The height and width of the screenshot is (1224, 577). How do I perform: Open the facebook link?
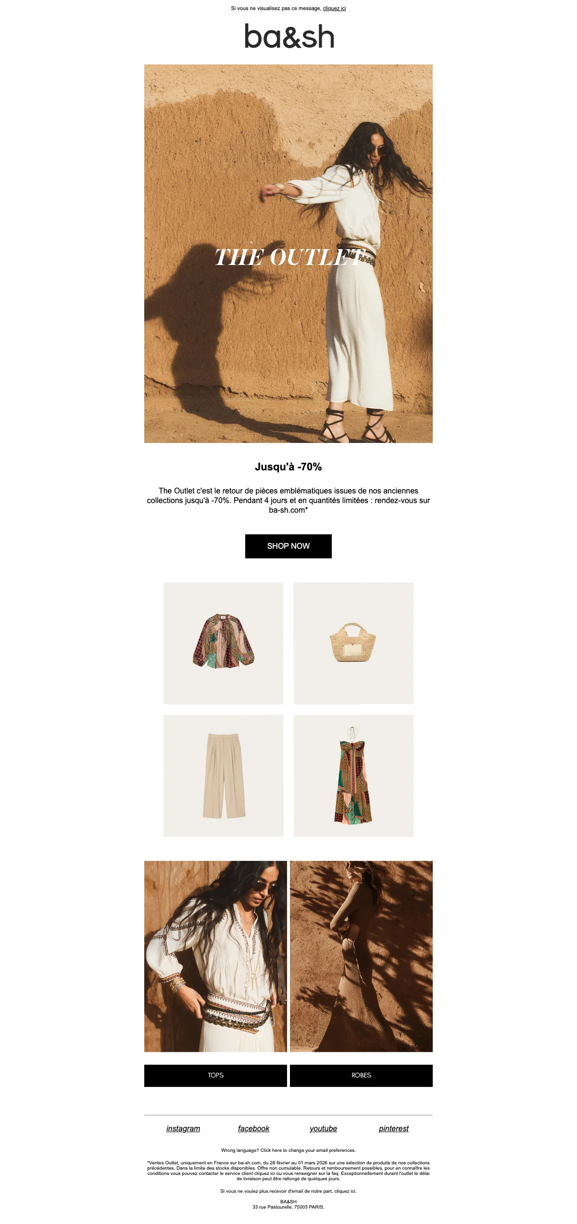253,1128
